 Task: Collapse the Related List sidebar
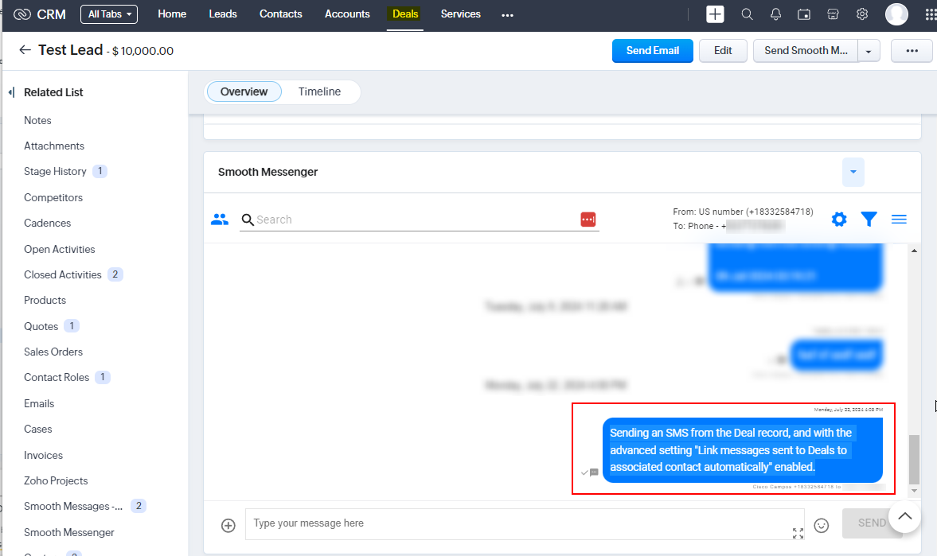11,92
